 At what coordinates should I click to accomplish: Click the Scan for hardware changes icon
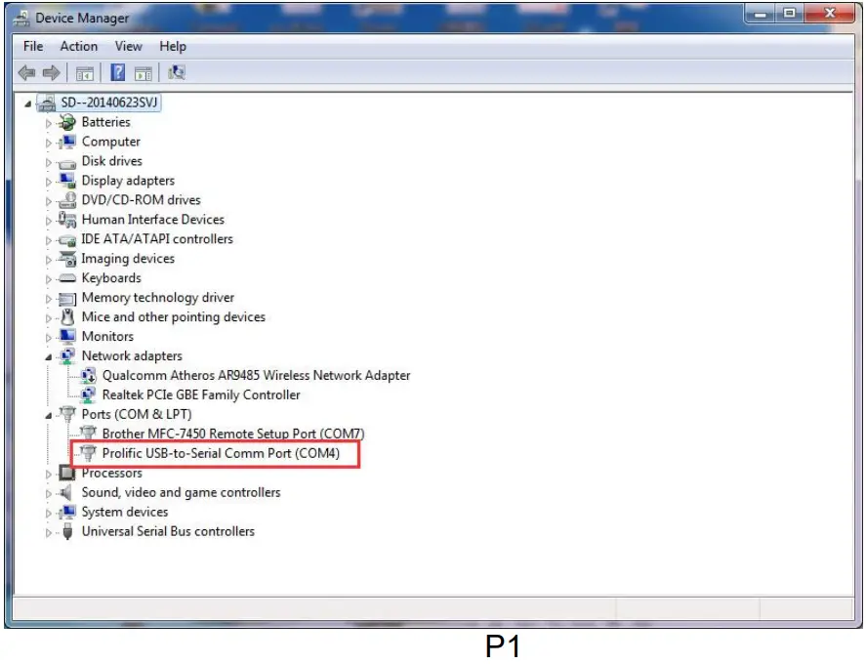click(177, 72)
